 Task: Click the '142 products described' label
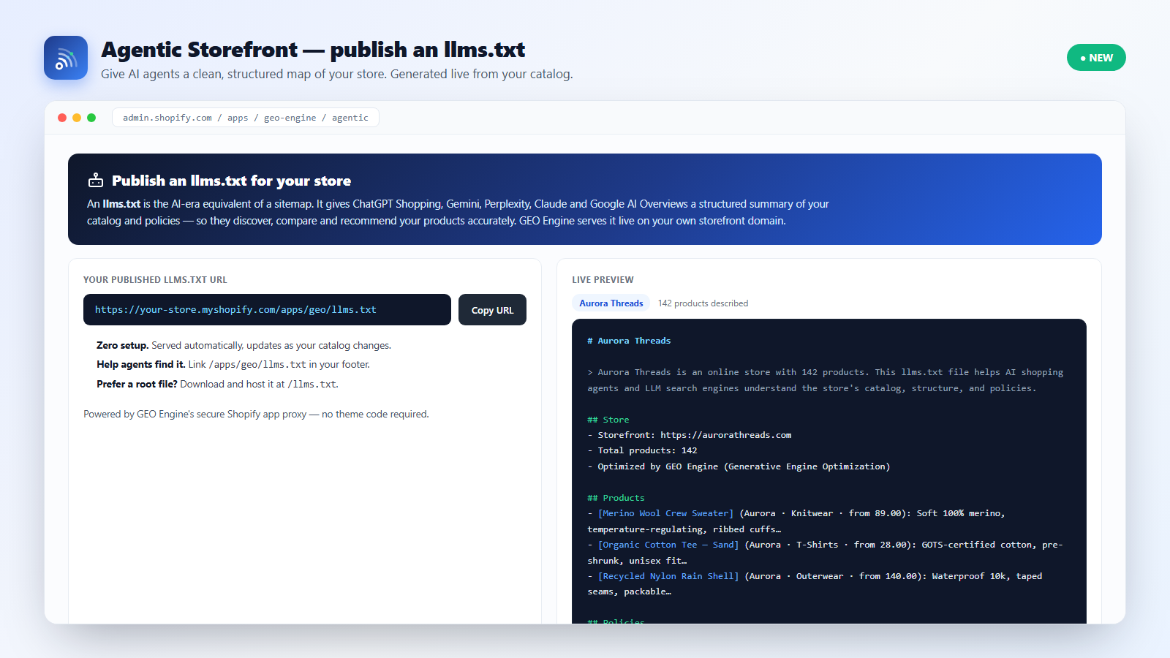703,303
